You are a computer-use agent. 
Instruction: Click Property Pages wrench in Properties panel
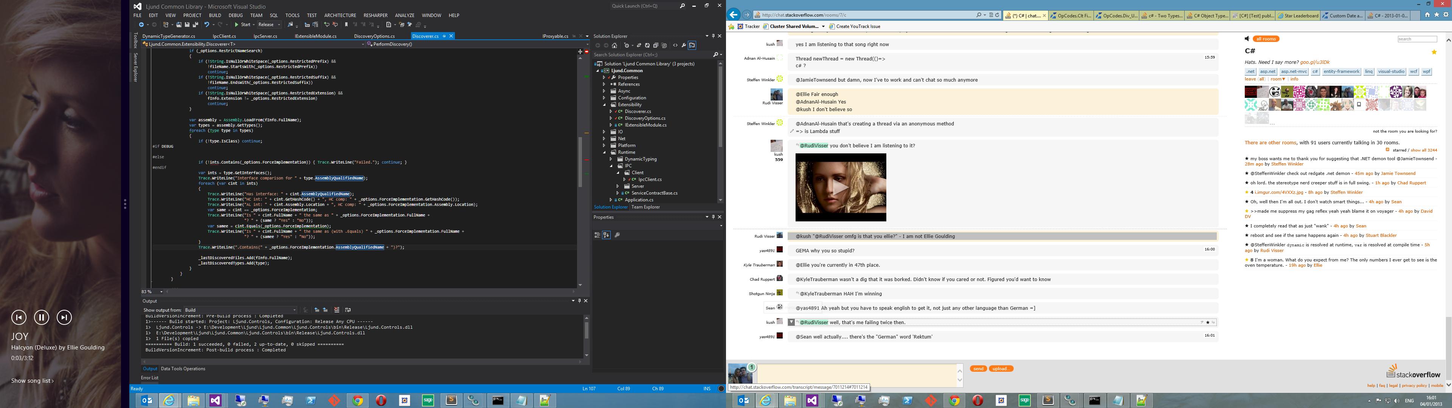[x=617, y=235]
